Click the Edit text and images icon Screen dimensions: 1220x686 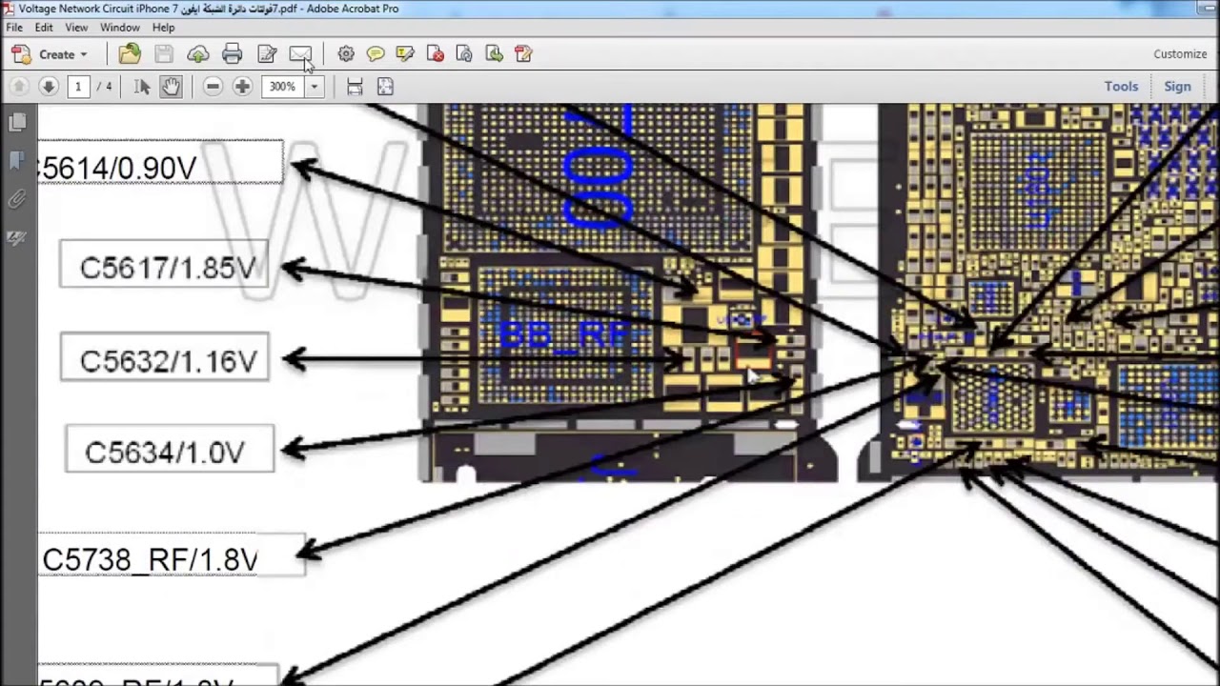267,54
